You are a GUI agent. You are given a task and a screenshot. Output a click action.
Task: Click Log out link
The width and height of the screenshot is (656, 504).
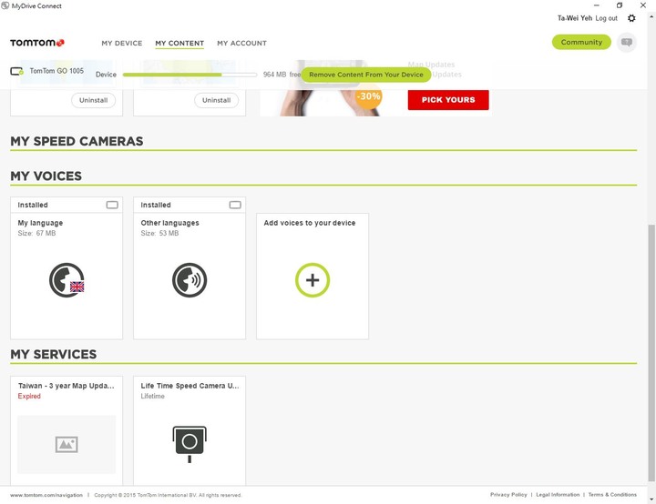coord(606,18)
